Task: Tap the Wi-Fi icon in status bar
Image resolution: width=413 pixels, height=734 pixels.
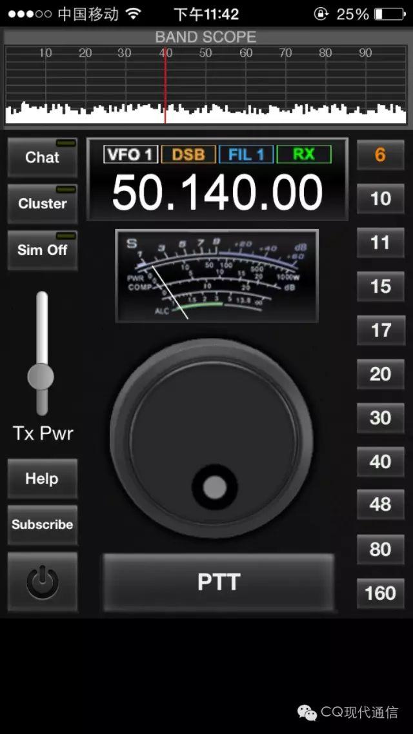Action: point(134,14)
